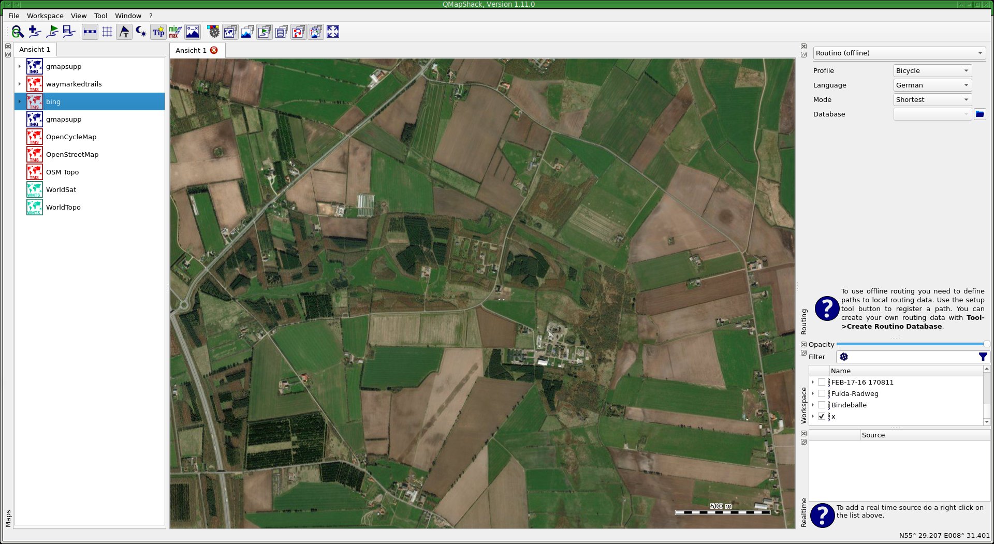Image resolution: width=994 pixels, height=544 pixels.
Task: Switch to fullscreen with the arrows icon
Action: click(x=333, y=32)
